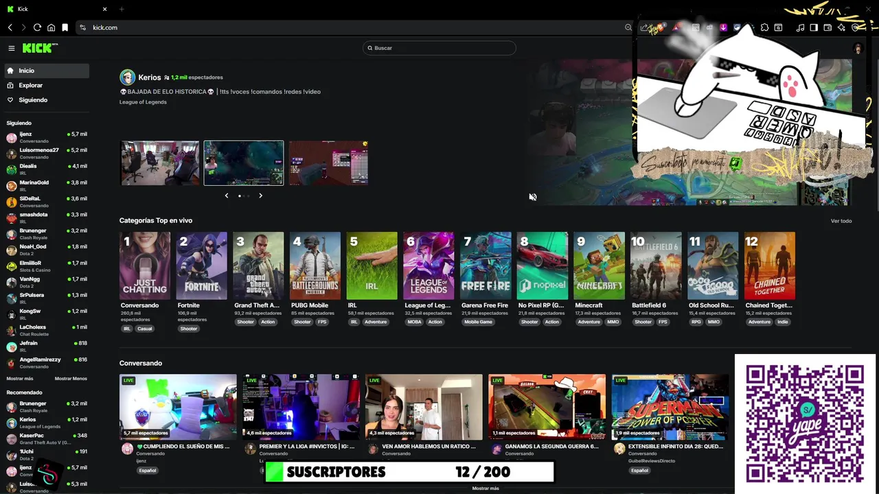Click the Kerios streamer name

[150, 78]
